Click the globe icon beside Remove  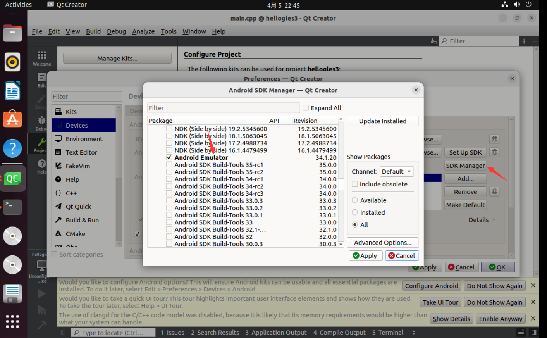(494, 191)
